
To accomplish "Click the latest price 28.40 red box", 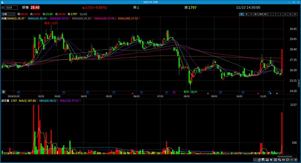I will point(35,7).
